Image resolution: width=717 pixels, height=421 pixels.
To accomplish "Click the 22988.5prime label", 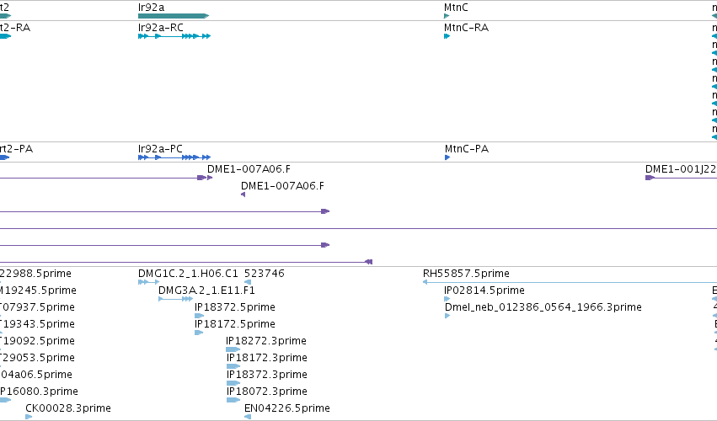I will [35, 274].
